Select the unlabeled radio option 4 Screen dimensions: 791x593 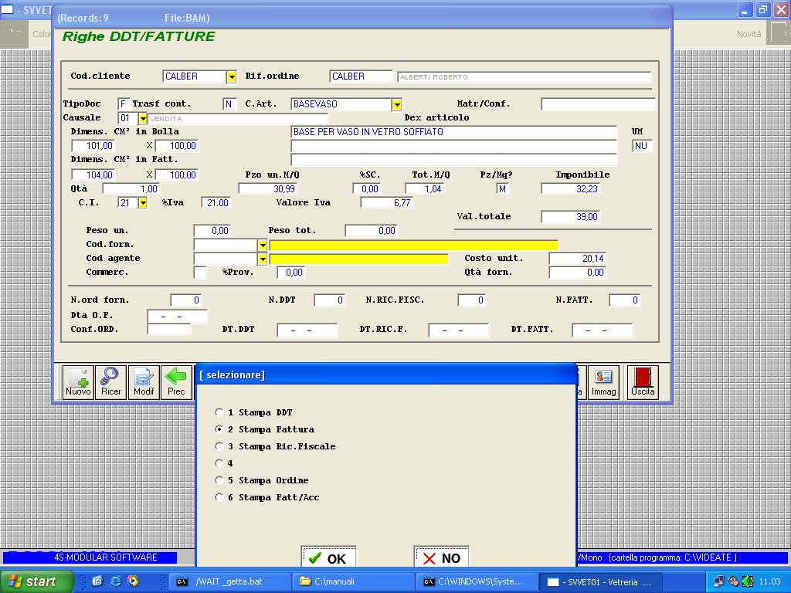[x=219, y=463]
